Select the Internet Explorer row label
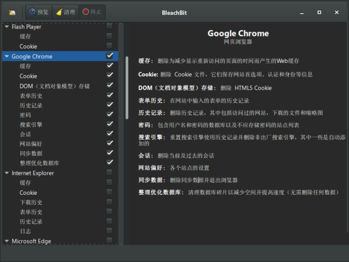This screenshot has width=349, height=262. pos(33,173)
